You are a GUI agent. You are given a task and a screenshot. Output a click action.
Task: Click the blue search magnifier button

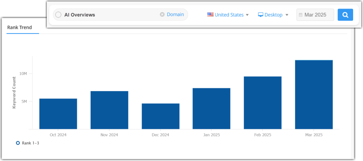pos(345,15)
